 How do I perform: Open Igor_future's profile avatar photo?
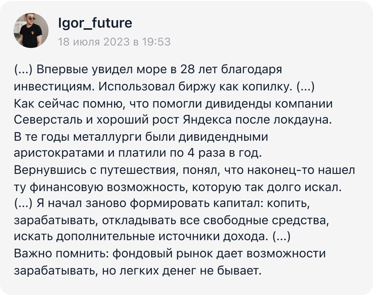(31, 30)
